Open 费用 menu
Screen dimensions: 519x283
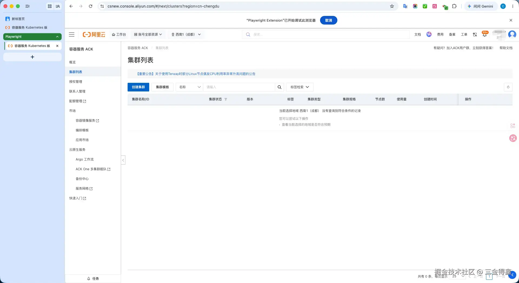pyautogui.click(x=440, y=35)
